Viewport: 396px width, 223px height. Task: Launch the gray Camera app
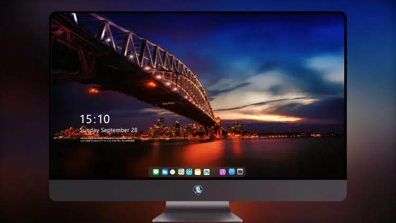(240, 172)
